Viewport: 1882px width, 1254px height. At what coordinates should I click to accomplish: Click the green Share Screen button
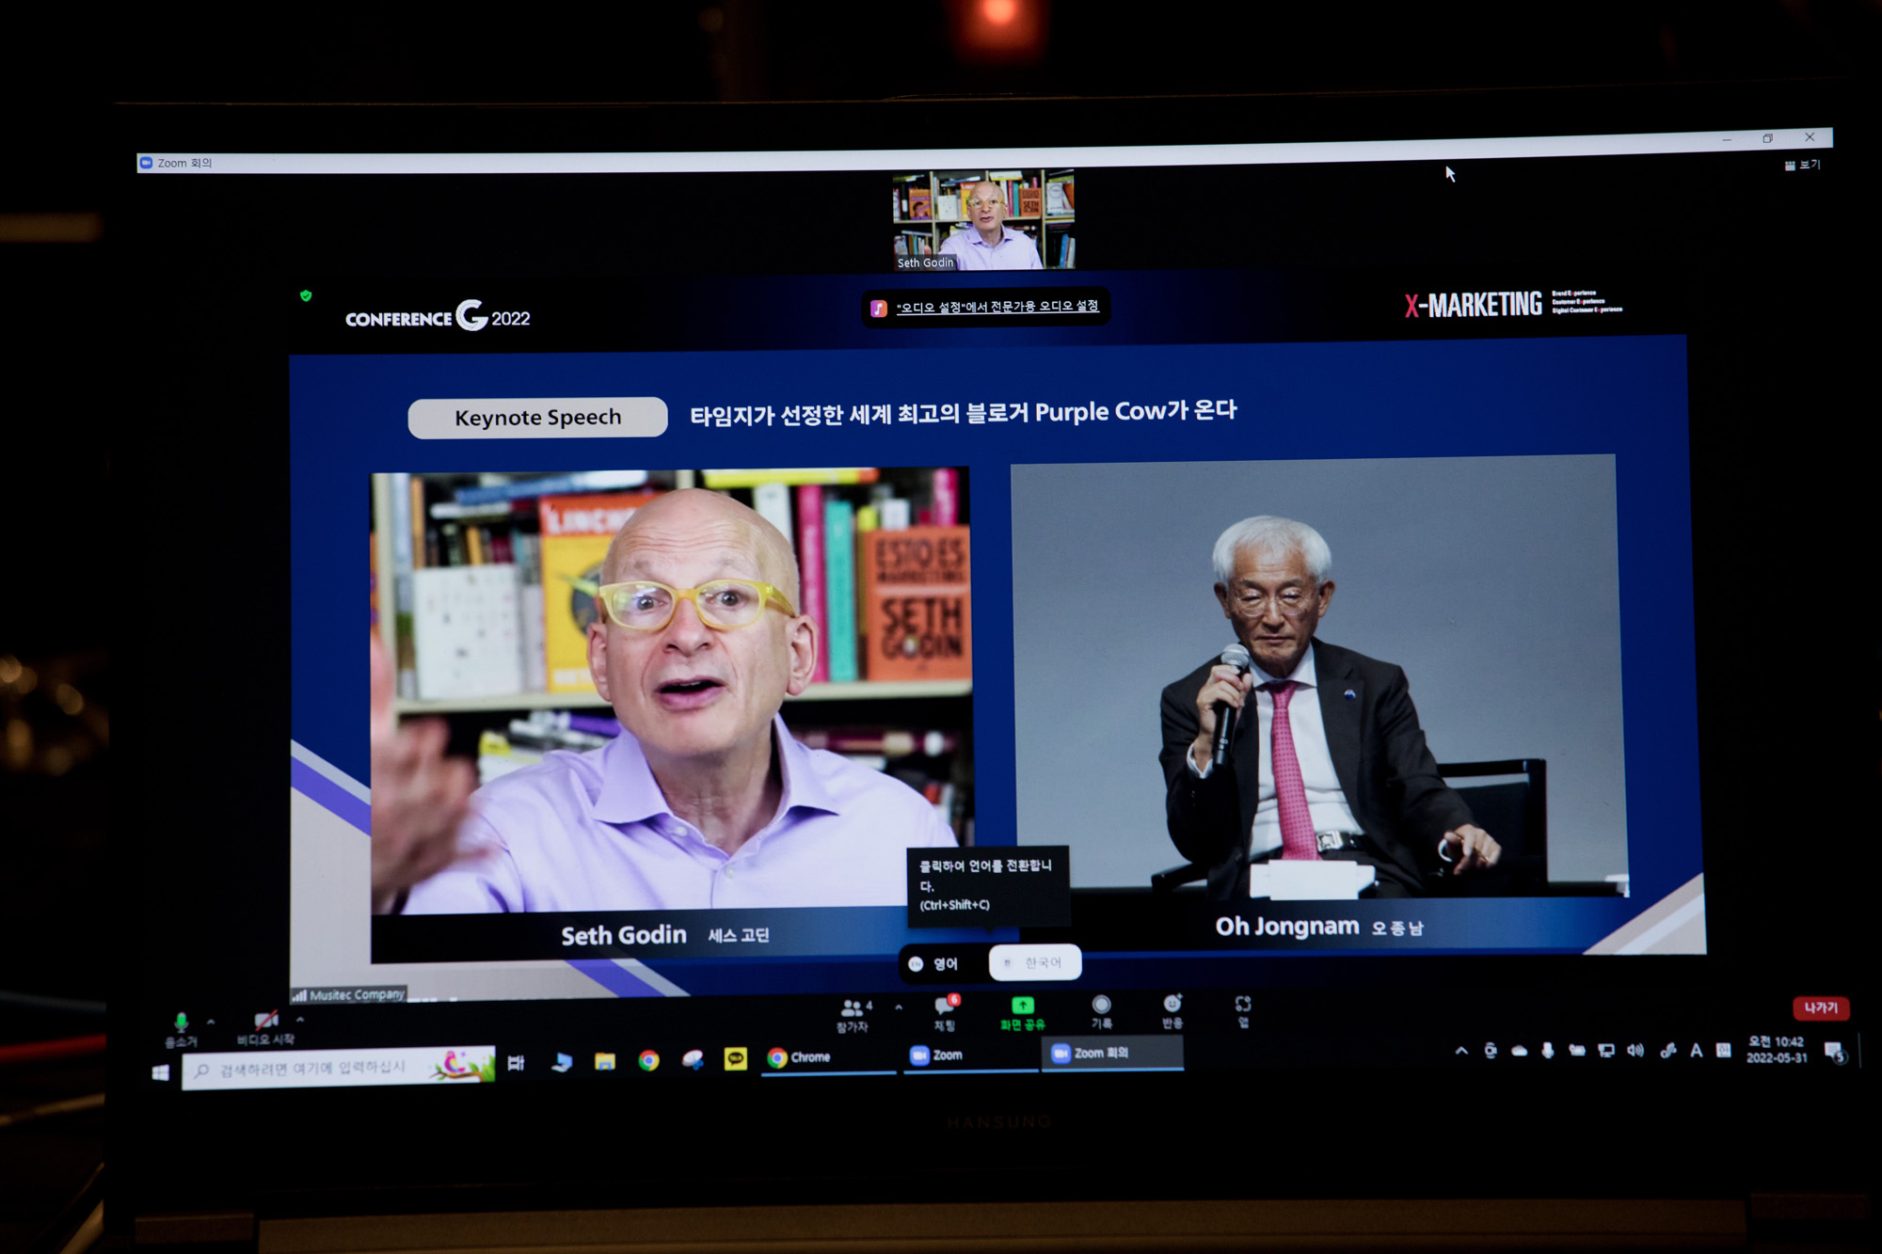tap(1023, 1013)
